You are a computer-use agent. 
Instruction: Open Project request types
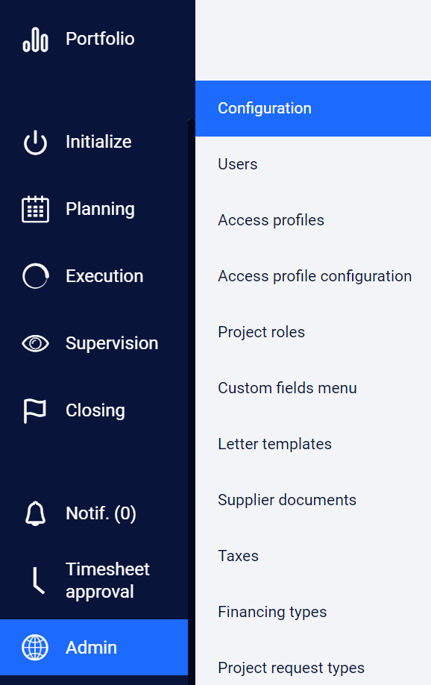pyautogui.click(x=291, y=668)
